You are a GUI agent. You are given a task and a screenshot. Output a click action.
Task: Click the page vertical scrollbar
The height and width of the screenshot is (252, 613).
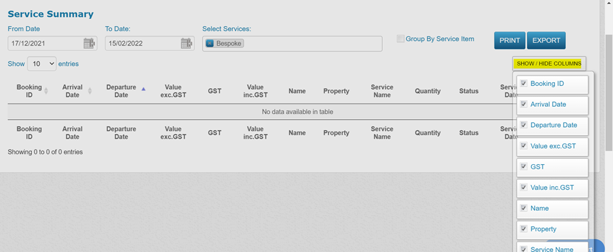tap(608, 94)
